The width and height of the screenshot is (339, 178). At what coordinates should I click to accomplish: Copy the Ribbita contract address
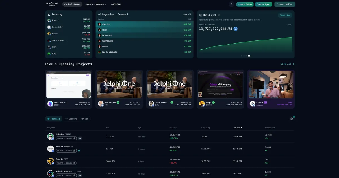click(x=74, y=138)
